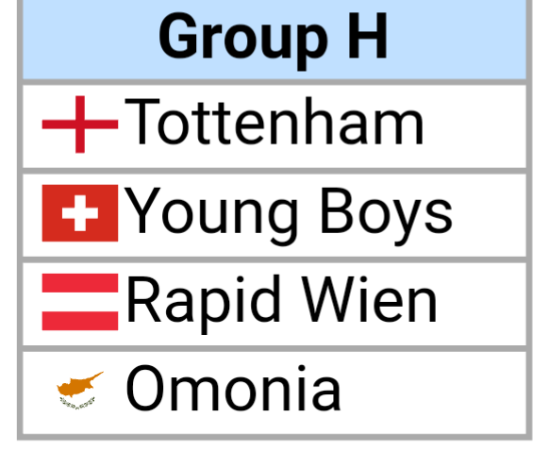Click the upper red stripe of Austrian flag
Screen dimensions: 549x468
[x=80, y=283]
